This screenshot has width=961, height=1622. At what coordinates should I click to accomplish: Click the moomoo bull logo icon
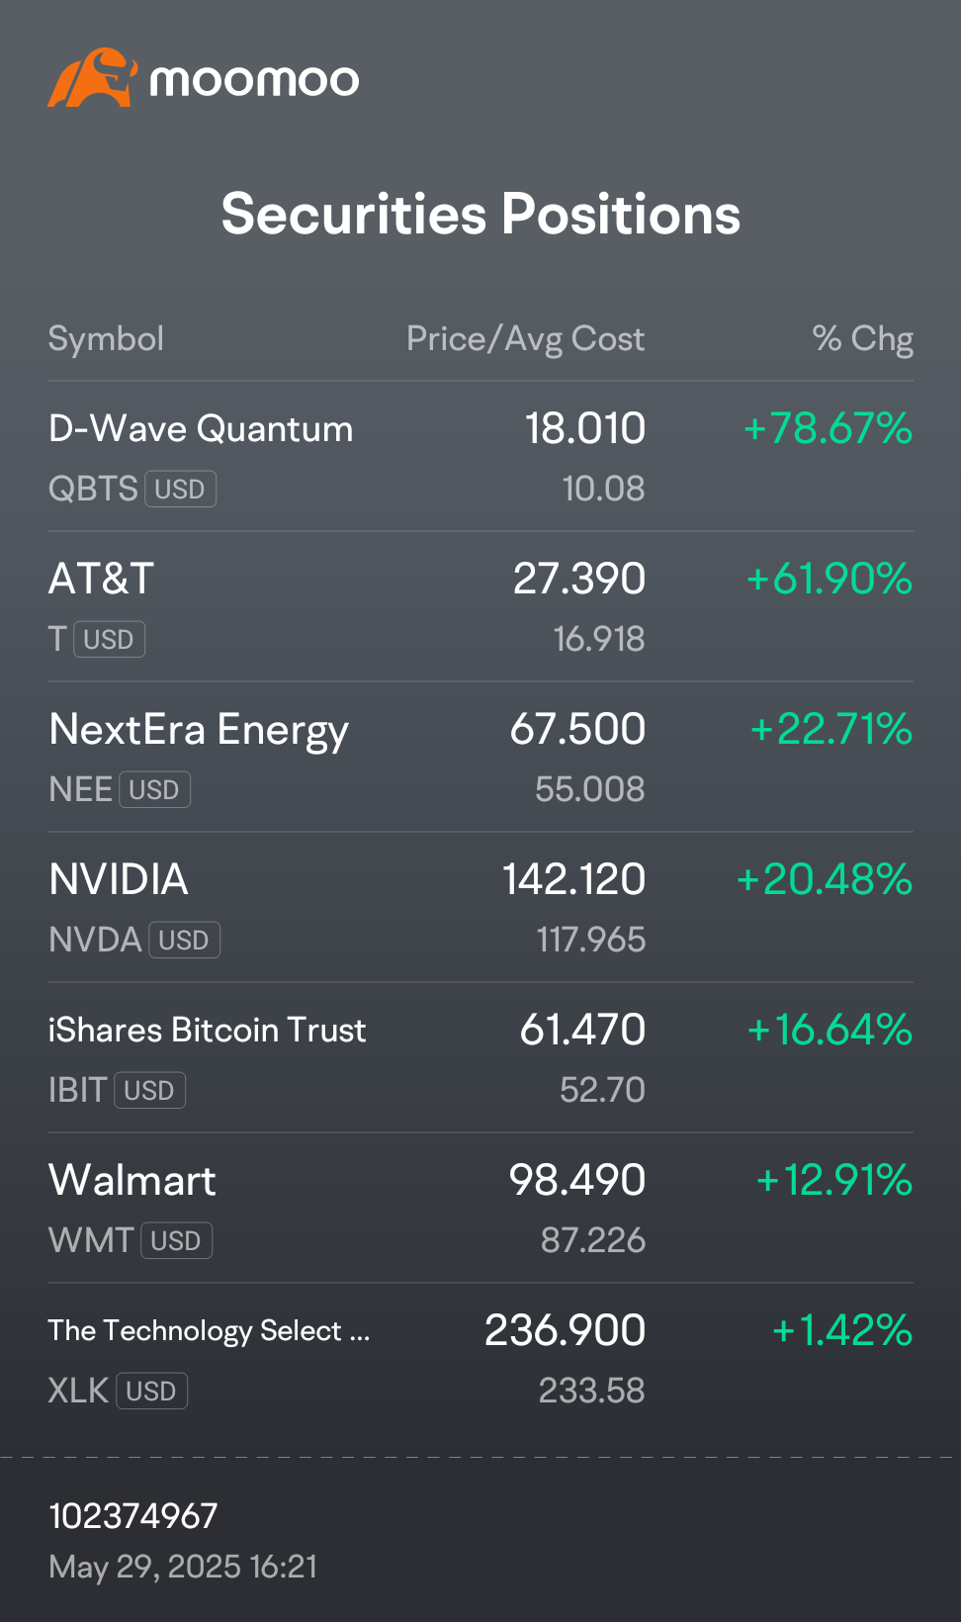[x=92, y=77]
